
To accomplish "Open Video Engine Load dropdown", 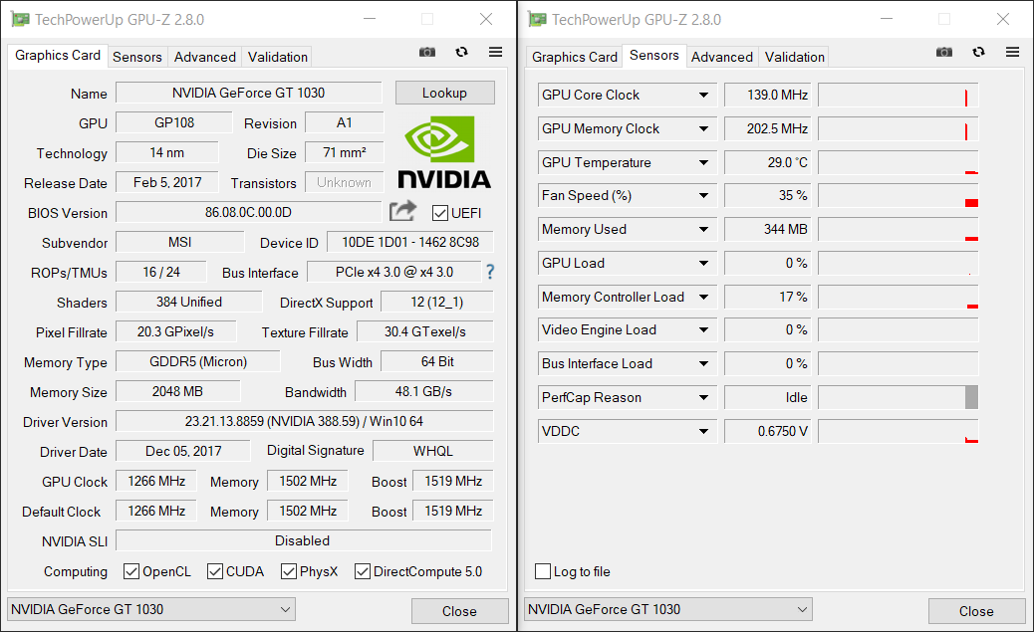I will (x=703, y=330).
